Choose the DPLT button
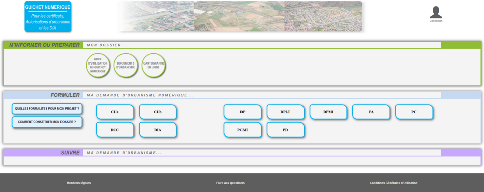This screenshot has width=484, height=192. click(285, 112)
